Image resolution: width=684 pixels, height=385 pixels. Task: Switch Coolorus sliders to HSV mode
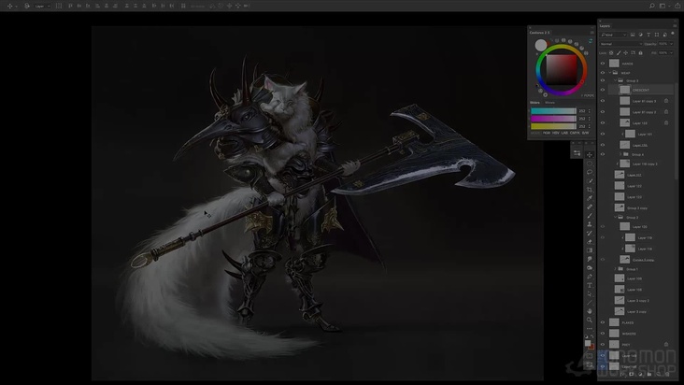tap(555, 133)
